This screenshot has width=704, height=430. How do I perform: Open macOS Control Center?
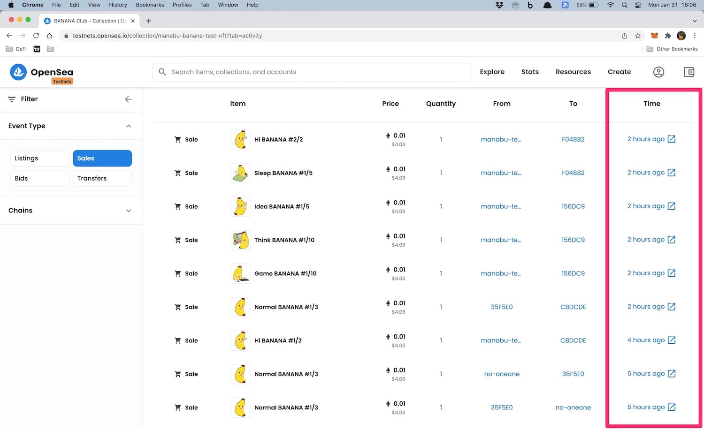pyautogui.click(x=638, y=5)
